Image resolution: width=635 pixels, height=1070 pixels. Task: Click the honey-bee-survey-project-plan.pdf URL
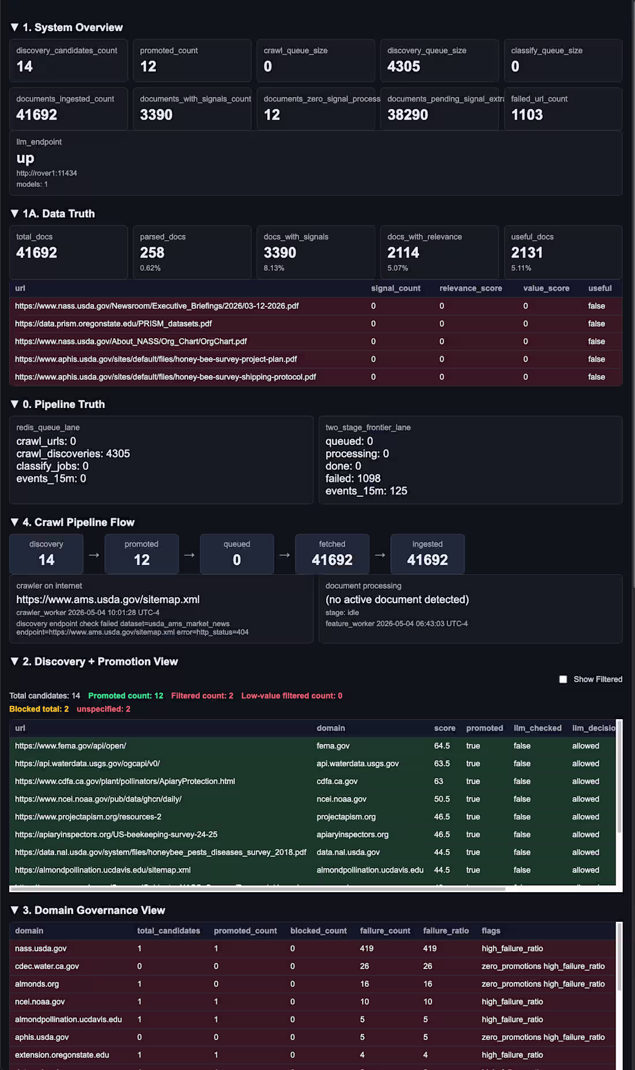click(156, 359)
